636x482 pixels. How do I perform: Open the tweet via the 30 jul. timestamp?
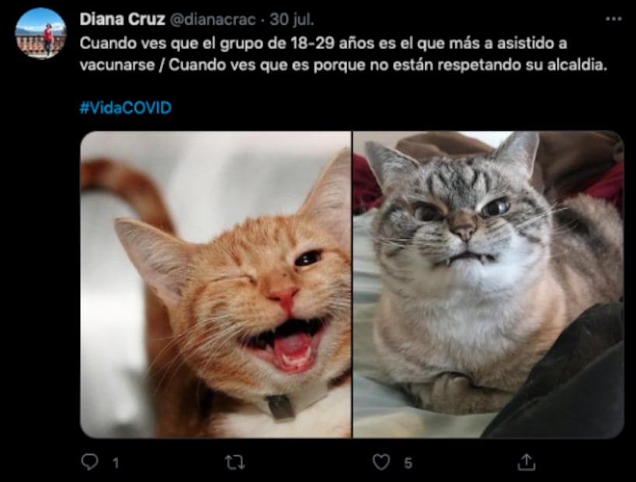pyautogui.click(x=292, y=19)
